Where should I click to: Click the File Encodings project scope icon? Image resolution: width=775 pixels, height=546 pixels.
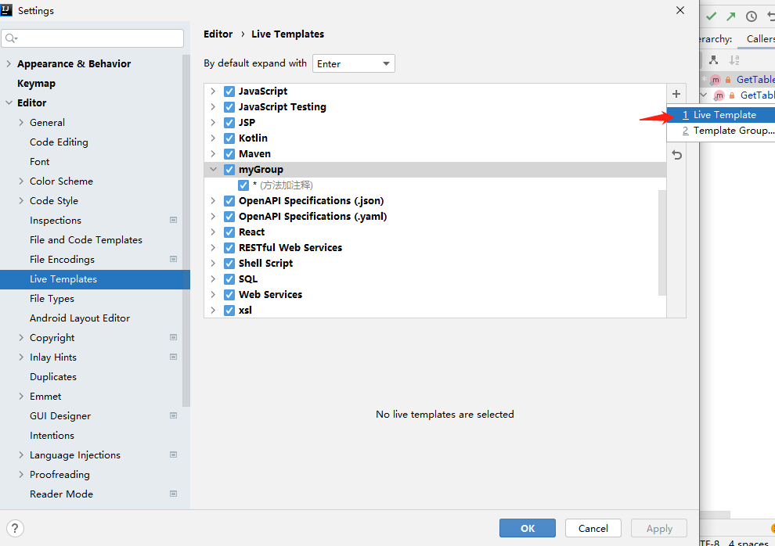click(x=173, y=259)
